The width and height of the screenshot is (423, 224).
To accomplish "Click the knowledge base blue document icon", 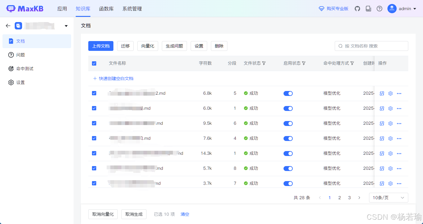I will click(18, 26).
